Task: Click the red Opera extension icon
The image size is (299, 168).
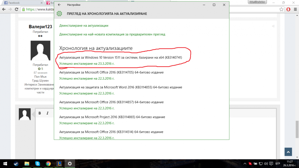Action: pos(288,9)
